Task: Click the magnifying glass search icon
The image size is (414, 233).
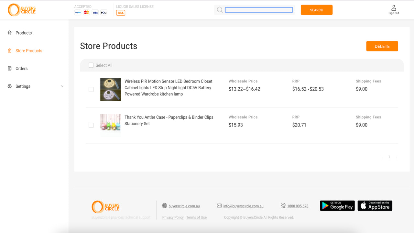Action: tap(220, 10)
